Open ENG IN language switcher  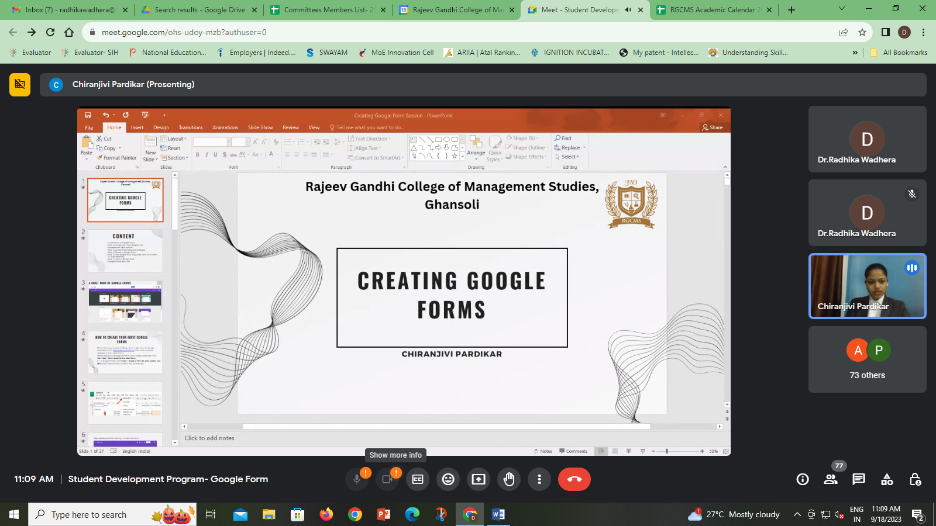click(856, 514)
